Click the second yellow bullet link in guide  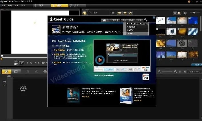59,54
